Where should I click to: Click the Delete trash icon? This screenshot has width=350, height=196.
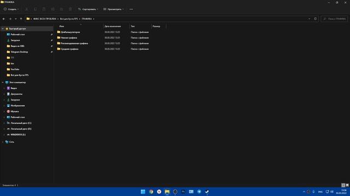[x=71, y=9]
